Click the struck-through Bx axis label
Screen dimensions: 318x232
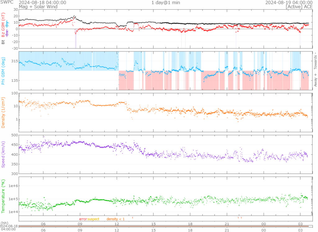[7, 33]
